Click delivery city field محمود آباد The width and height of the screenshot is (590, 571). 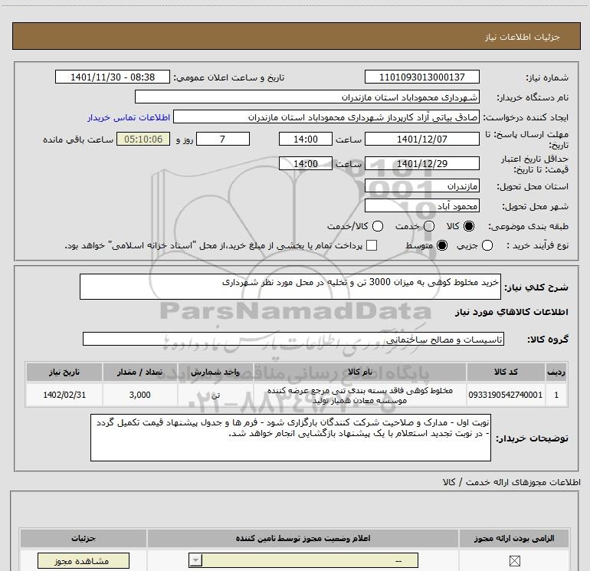pos(421,206)
